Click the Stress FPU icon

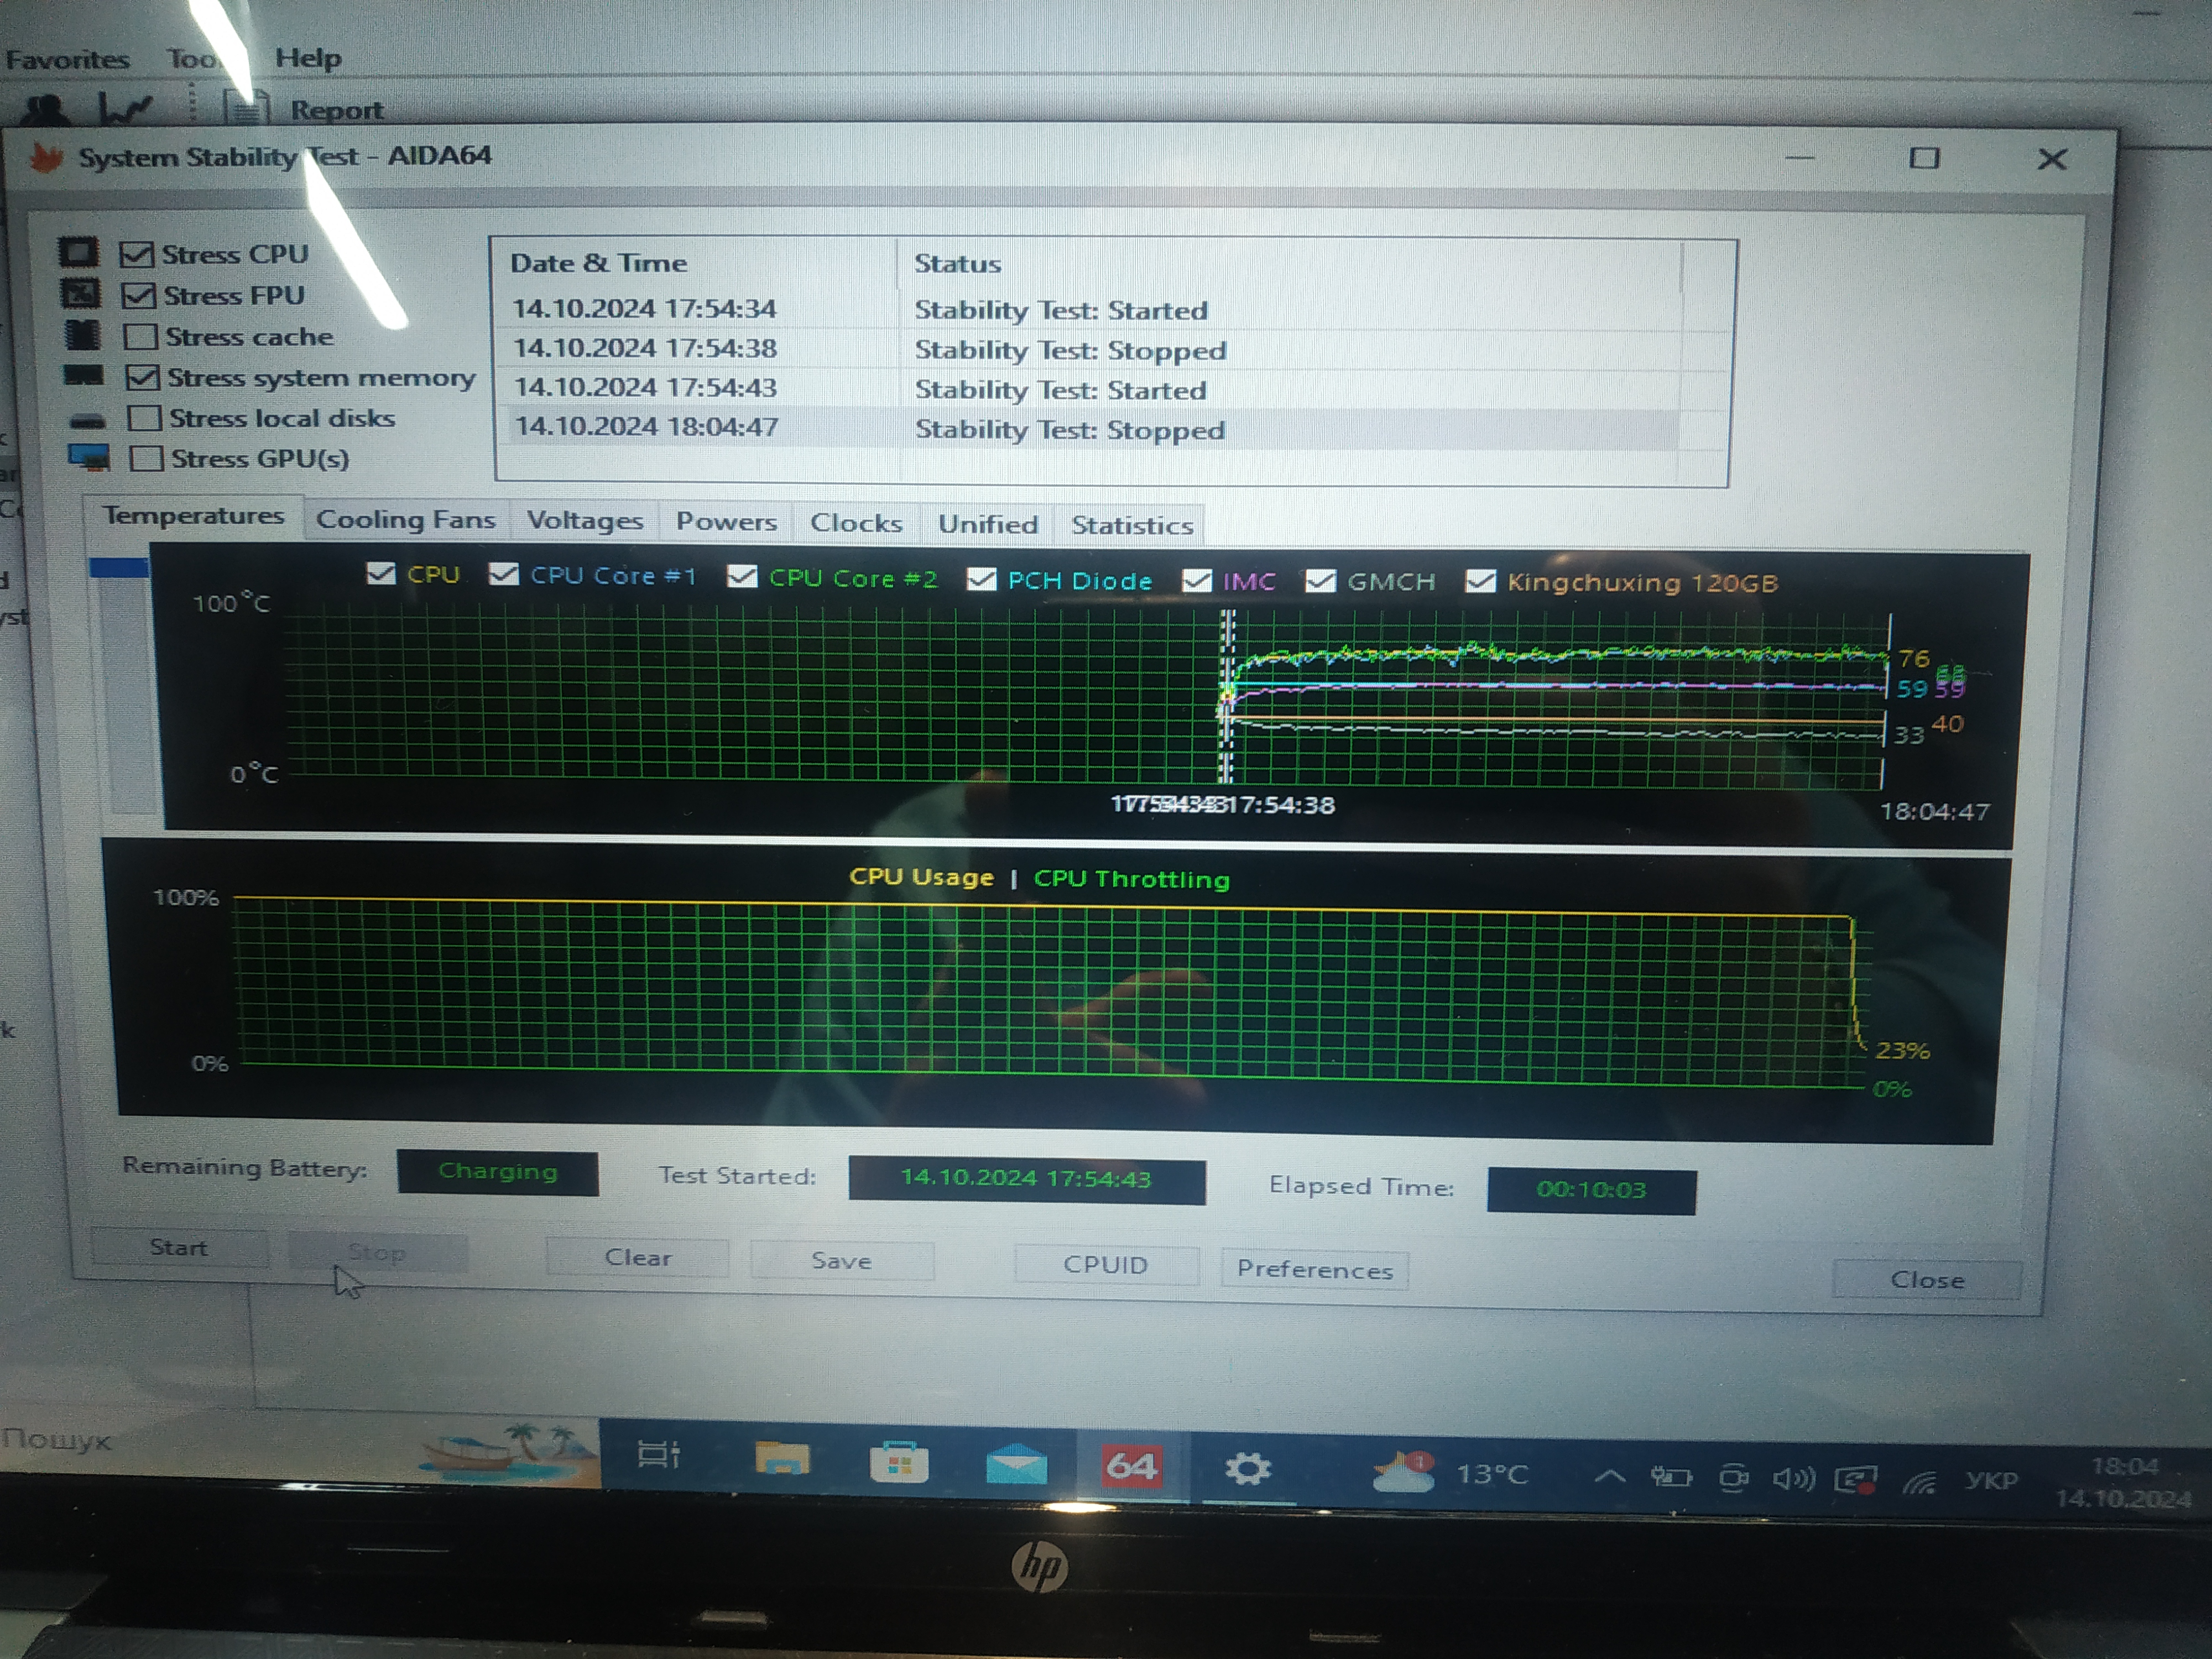click(x=80, y=293)
